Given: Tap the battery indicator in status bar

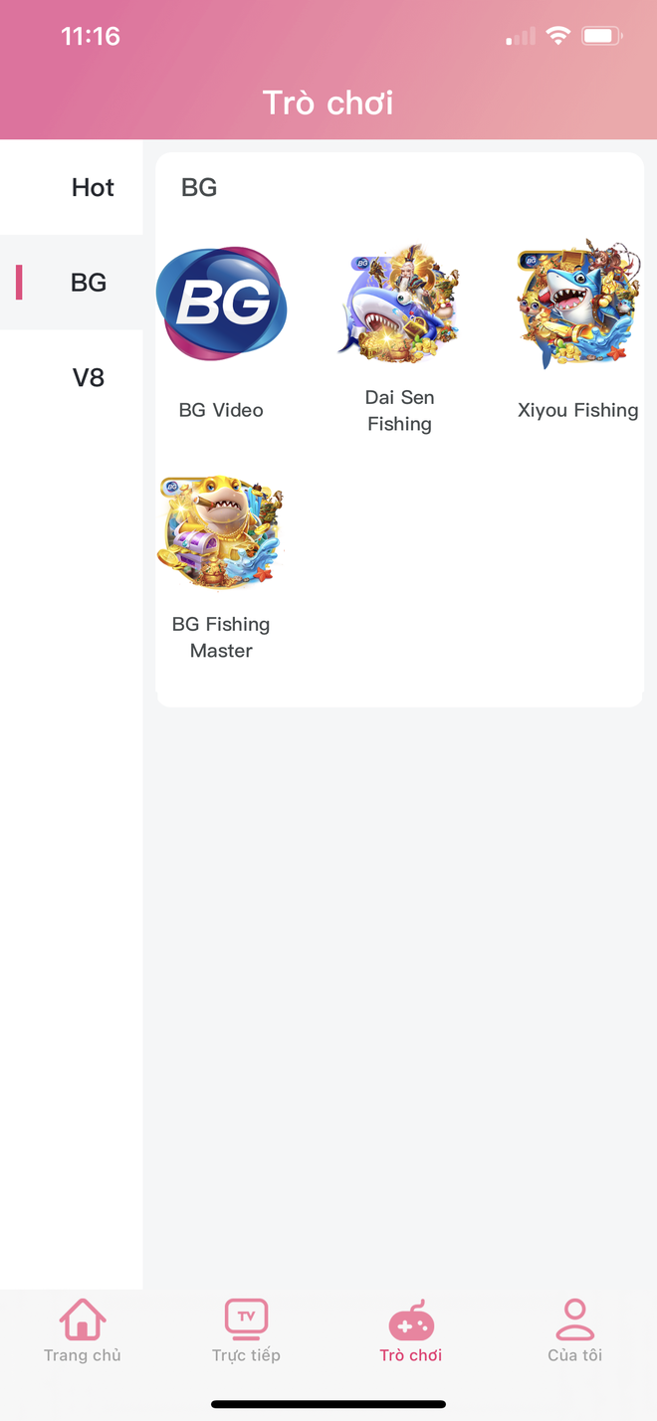Looking at the screenshot, I should (602, 37).
